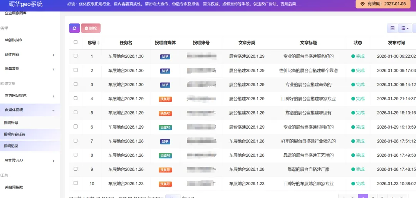Open 投喂记录 submenu item
Screen dimensions: 416x198
tap(11, 146)
